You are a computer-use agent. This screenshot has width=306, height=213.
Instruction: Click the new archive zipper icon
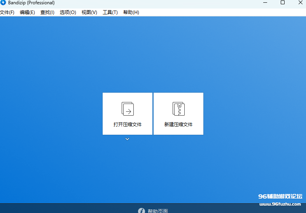click(x=178, y=109)
